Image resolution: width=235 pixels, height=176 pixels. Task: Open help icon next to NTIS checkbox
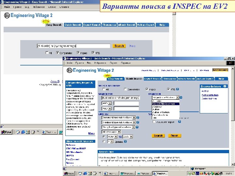click(x=178, y=89)
